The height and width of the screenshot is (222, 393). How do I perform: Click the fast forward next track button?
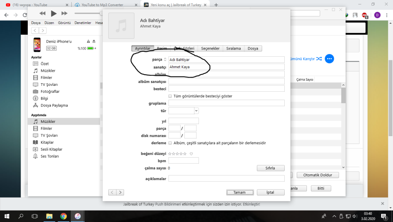(x=64, y=14)
